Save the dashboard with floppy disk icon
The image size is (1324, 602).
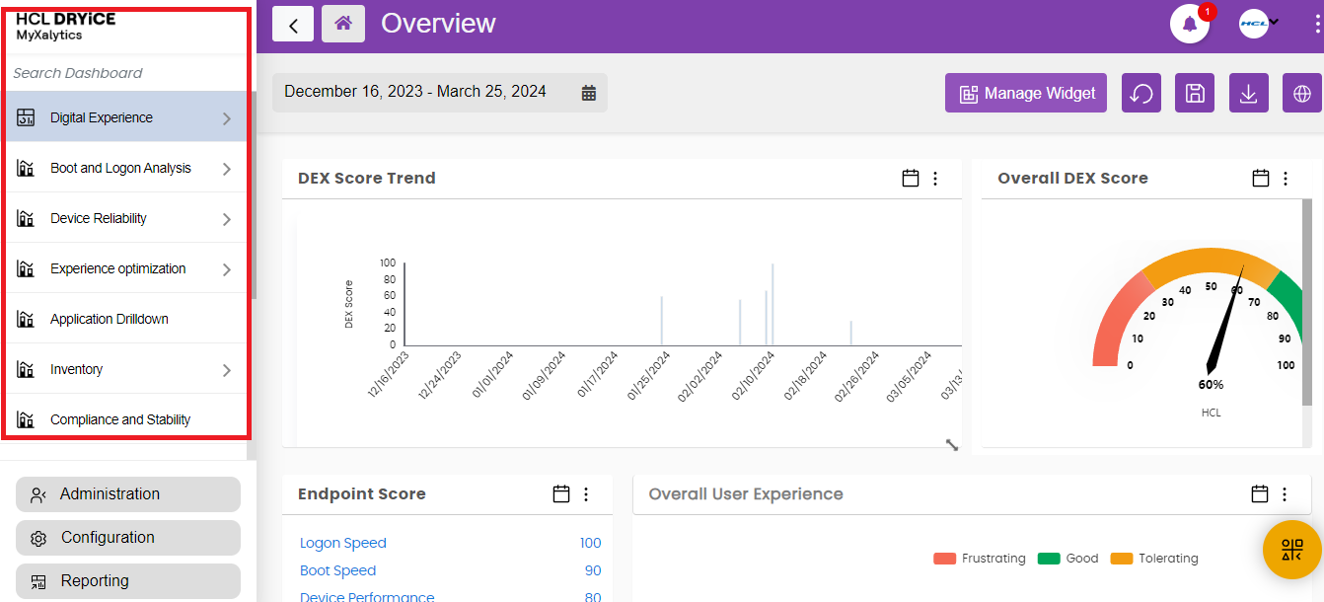click(1195, 94)
